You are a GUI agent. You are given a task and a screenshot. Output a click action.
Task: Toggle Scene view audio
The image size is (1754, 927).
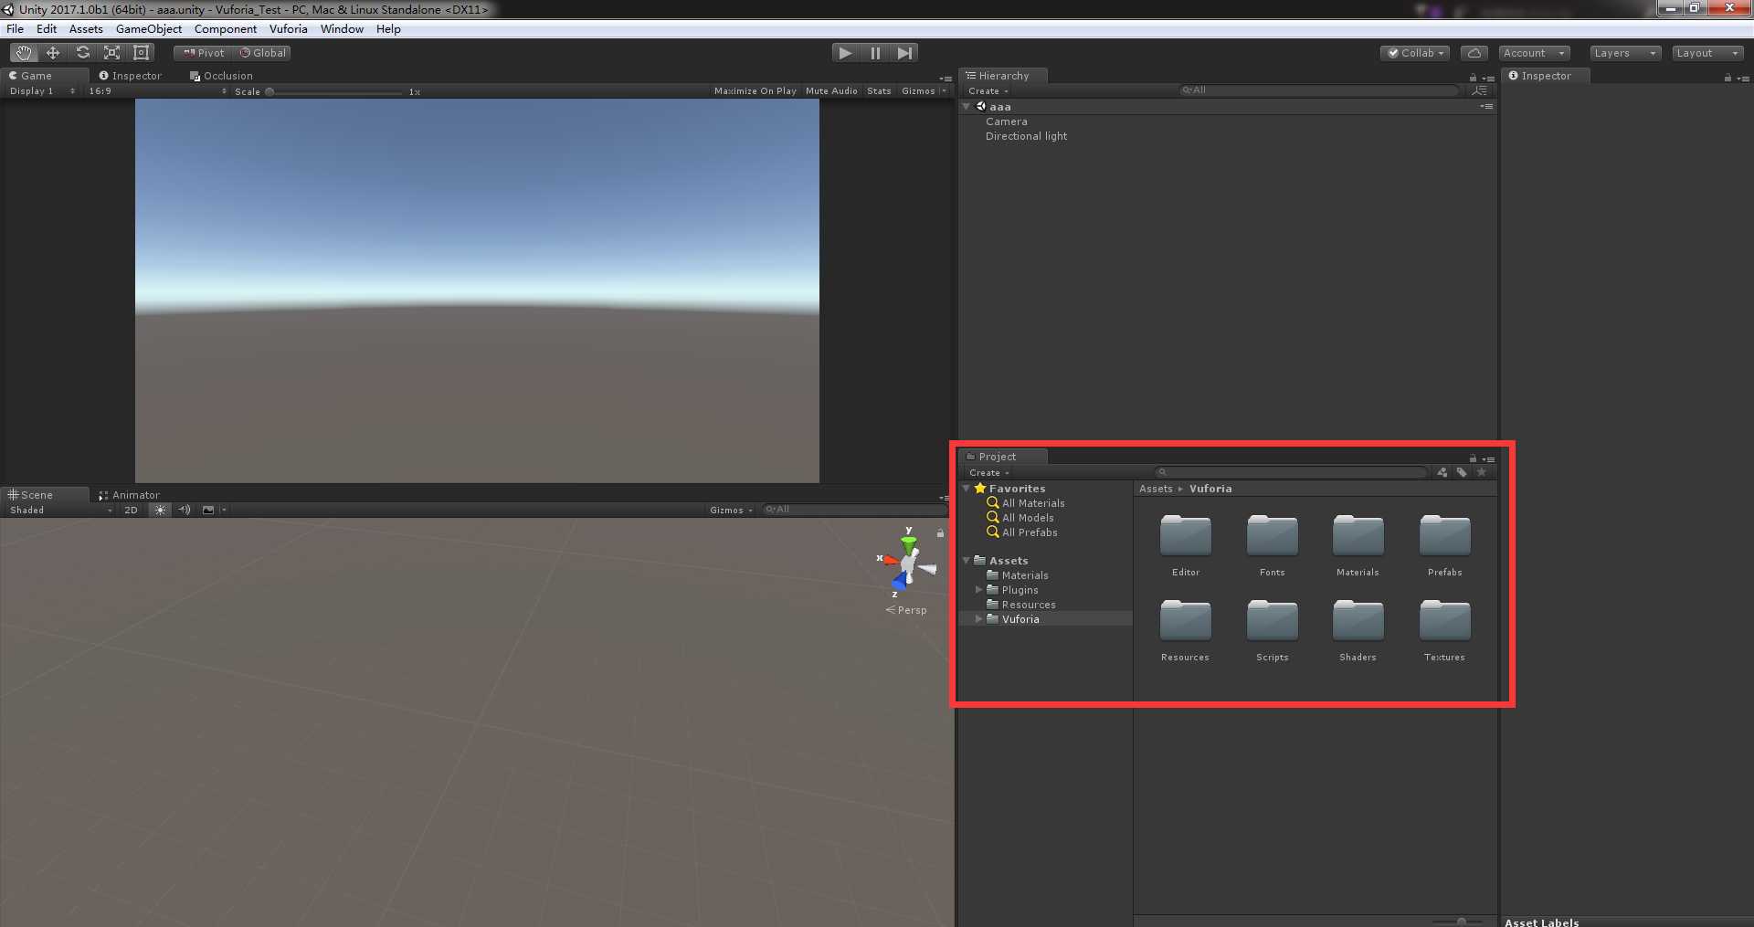(185, 511)
